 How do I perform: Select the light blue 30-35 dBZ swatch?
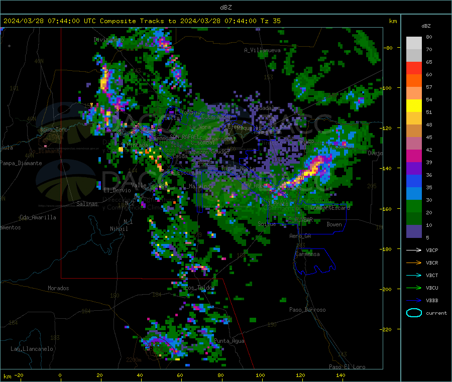(414, 194)
